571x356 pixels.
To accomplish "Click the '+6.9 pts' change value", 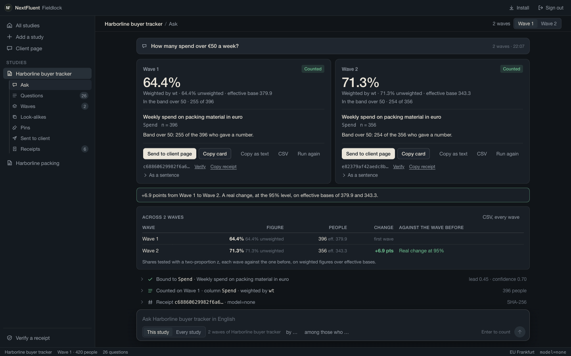I will click(x=384, y=251).
